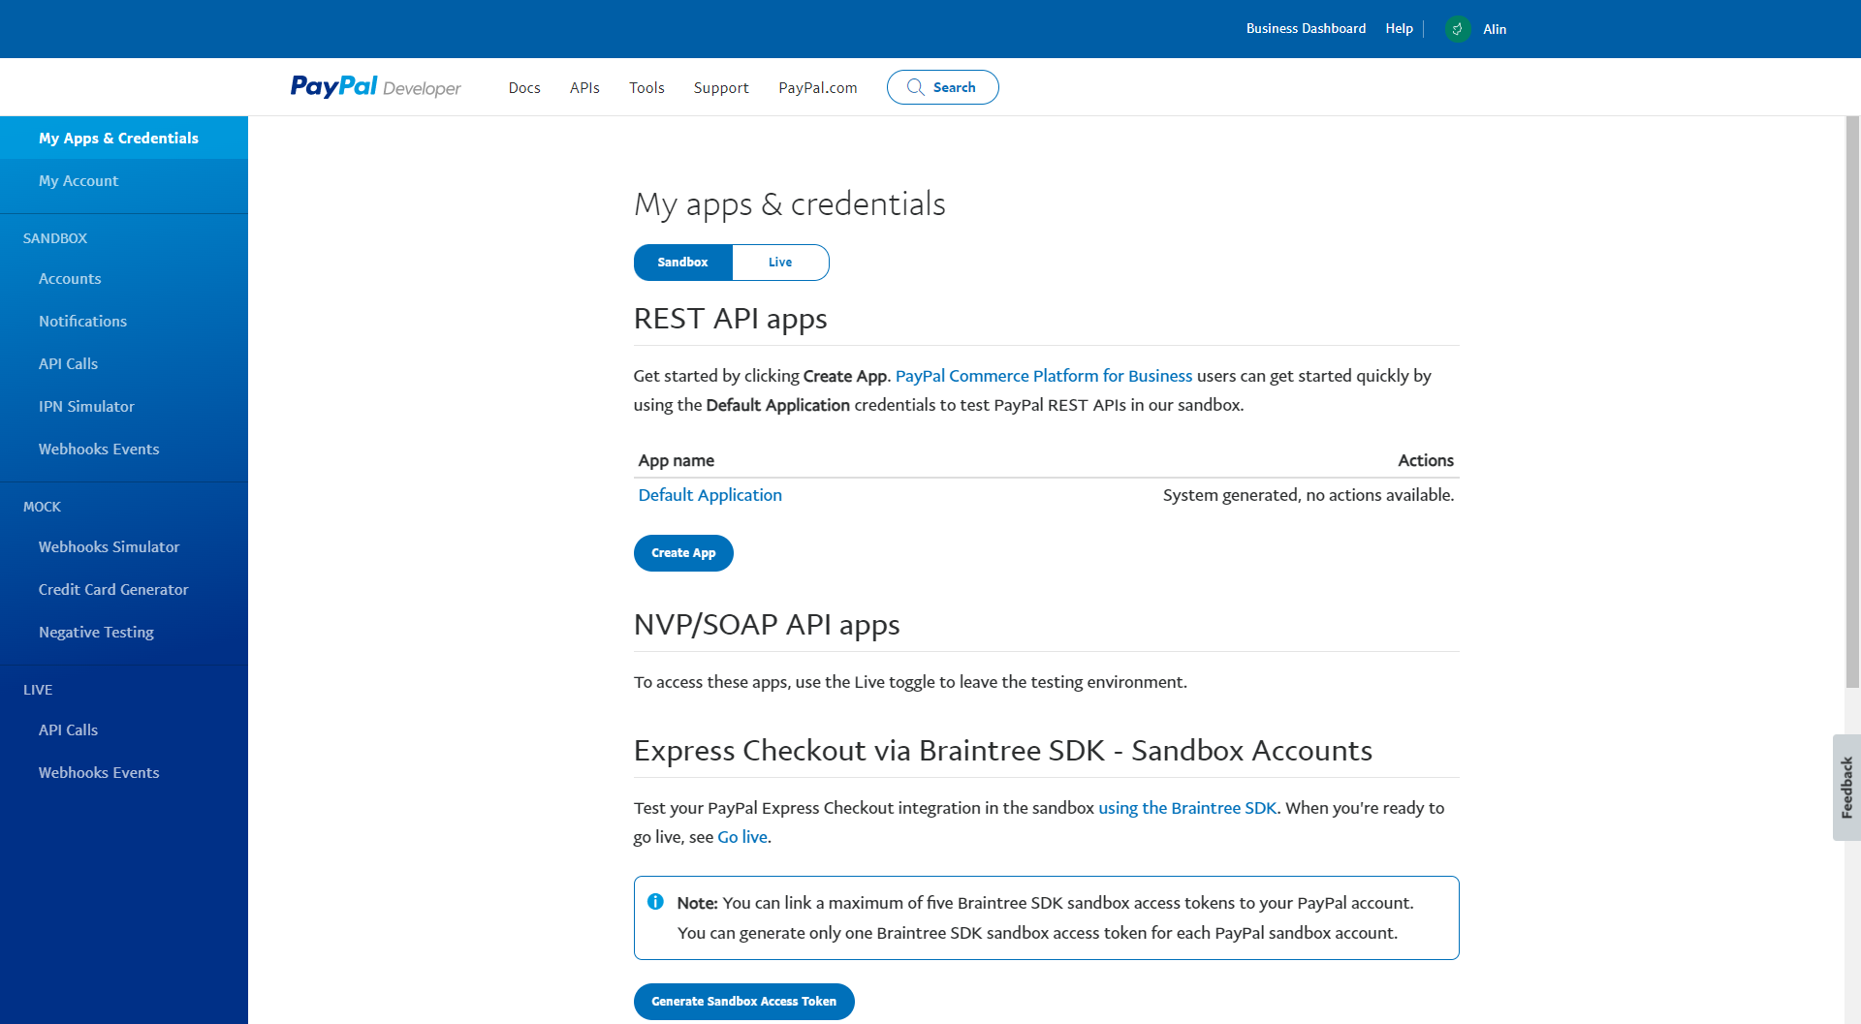Follow the using the Braintree SDK link
1861x1024 pixels.
[1186, 808]
